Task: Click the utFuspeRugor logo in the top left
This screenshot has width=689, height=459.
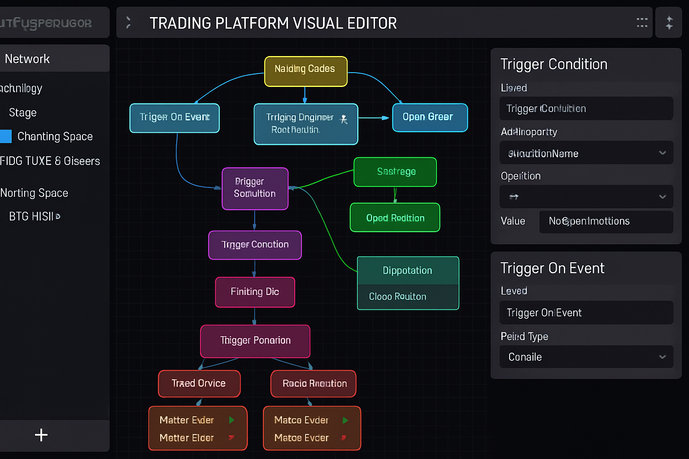Action: click(45, 22)
